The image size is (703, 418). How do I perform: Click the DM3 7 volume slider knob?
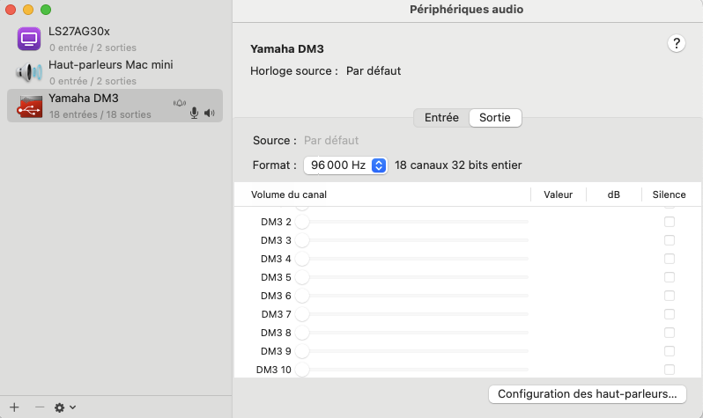coord(302,314)
